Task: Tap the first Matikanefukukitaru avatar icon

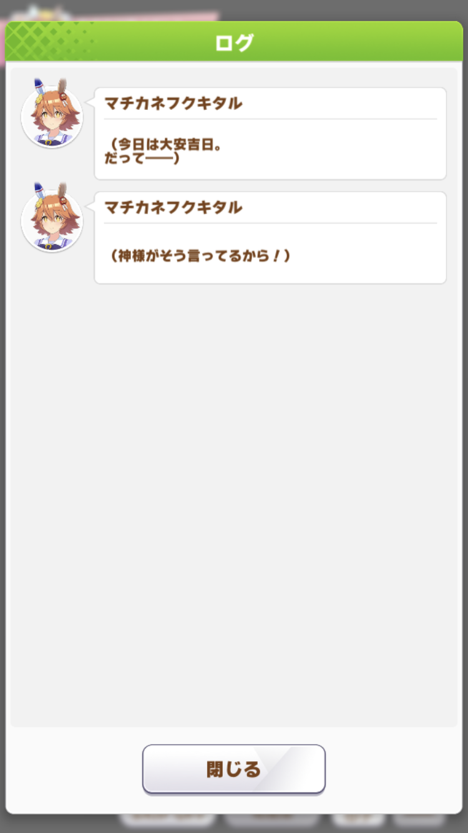Action: 52,116
